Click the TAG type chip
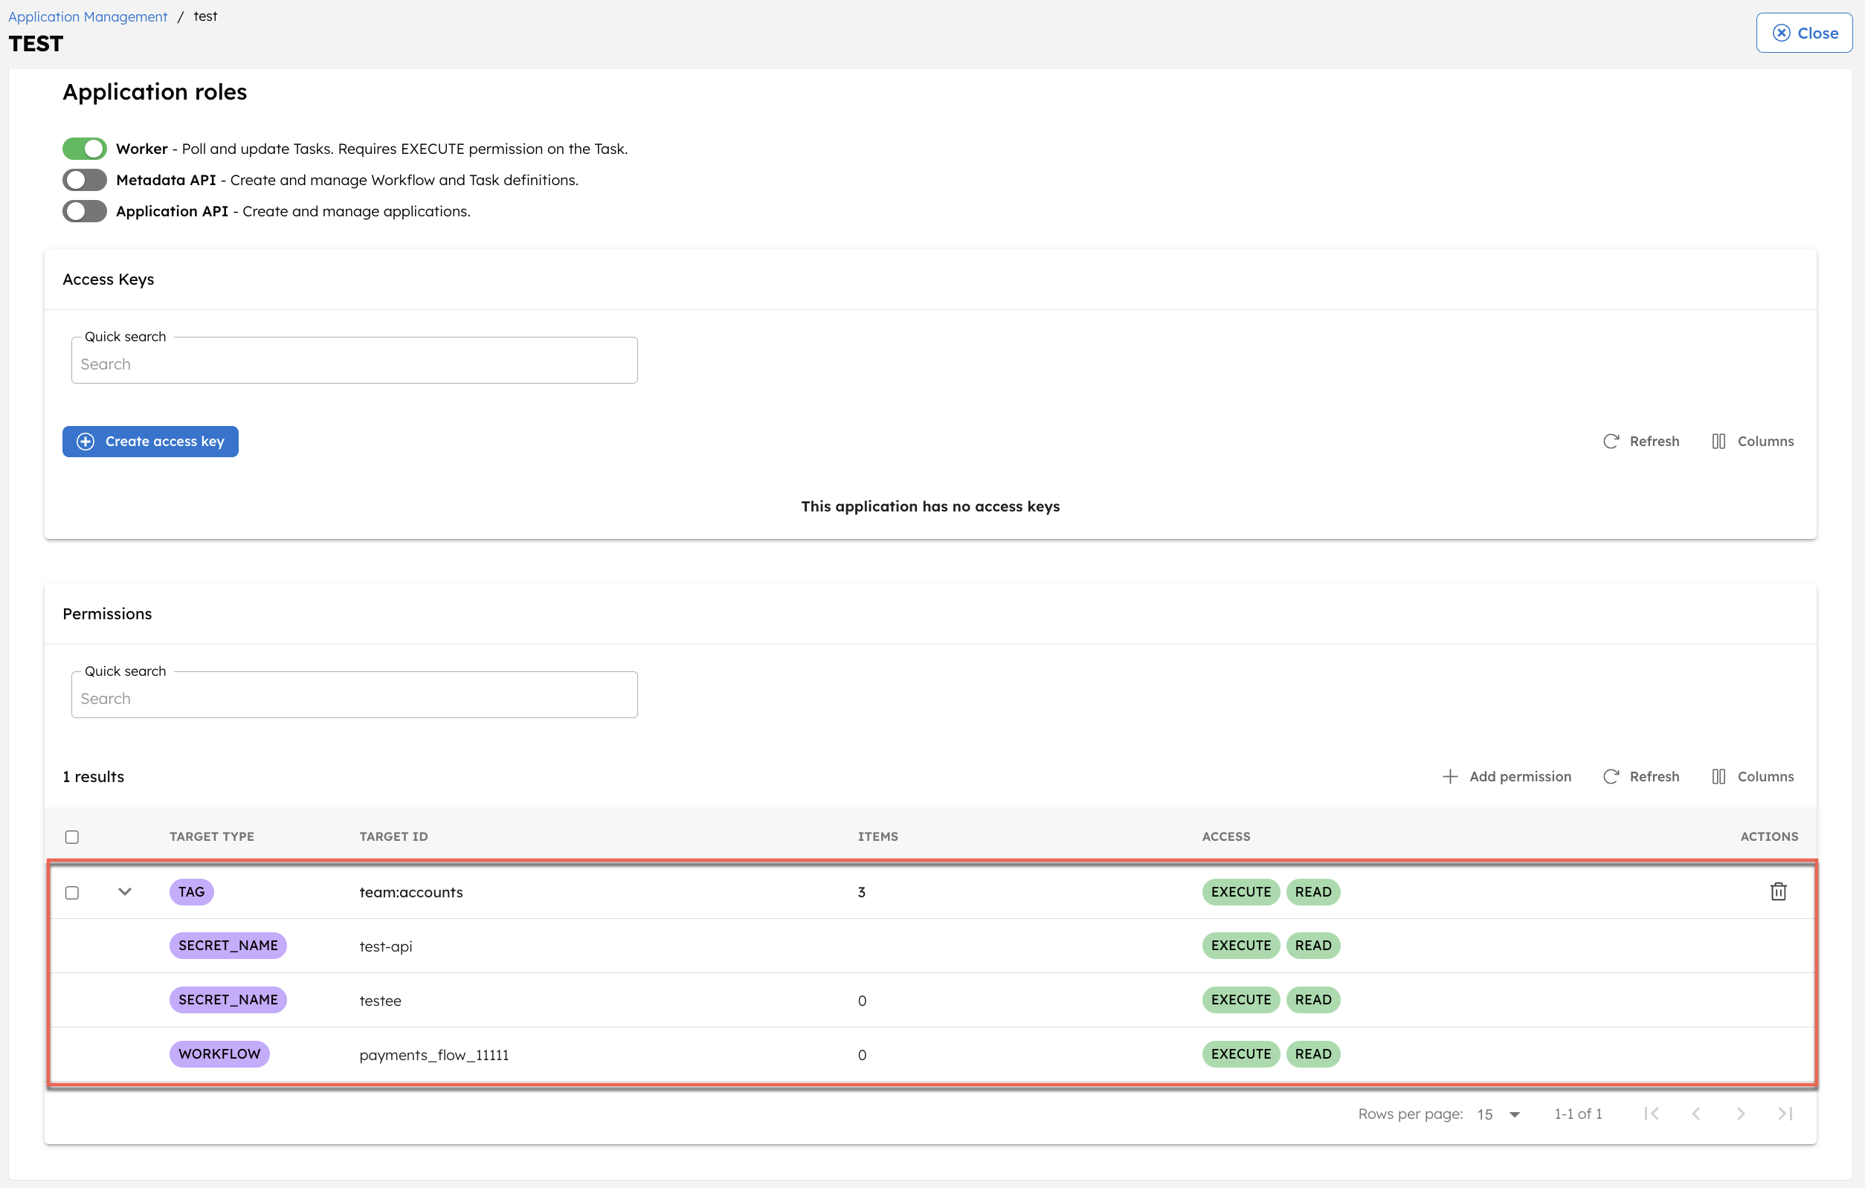Viewport: 1865px width, 1188px height. 191,891
